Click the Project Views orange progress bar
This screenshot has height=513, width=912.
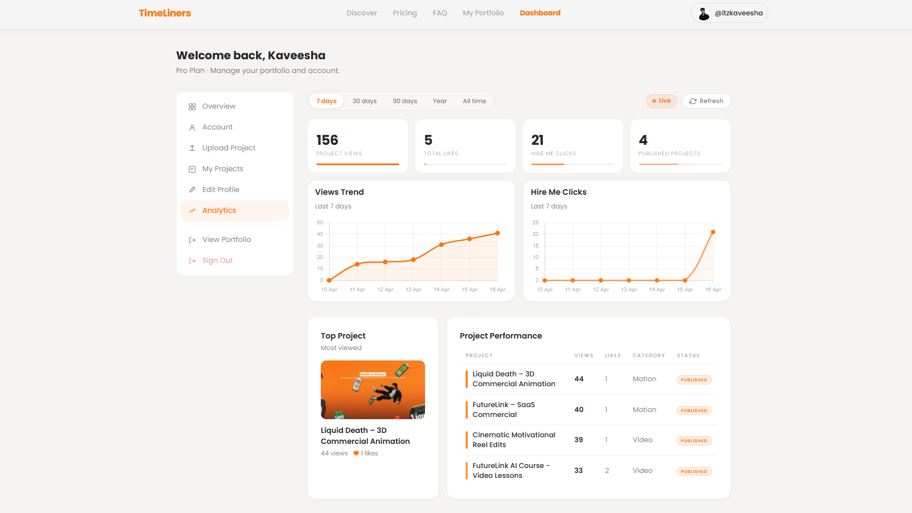click(358, 164)
